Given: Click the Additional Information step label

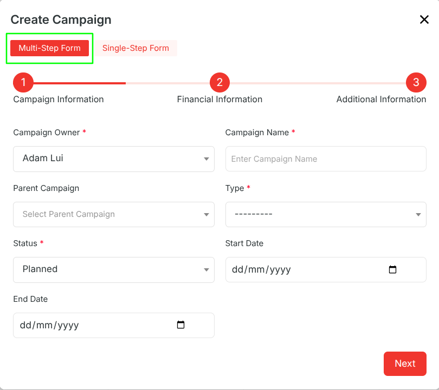Looking at the screenshot, I should [382, 100].
